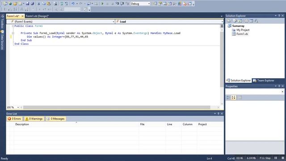The width and height of the screenshot is (286, 161).
Task: Click View Code icon in Solution Explorer
Action: click(x=246, y=21)
